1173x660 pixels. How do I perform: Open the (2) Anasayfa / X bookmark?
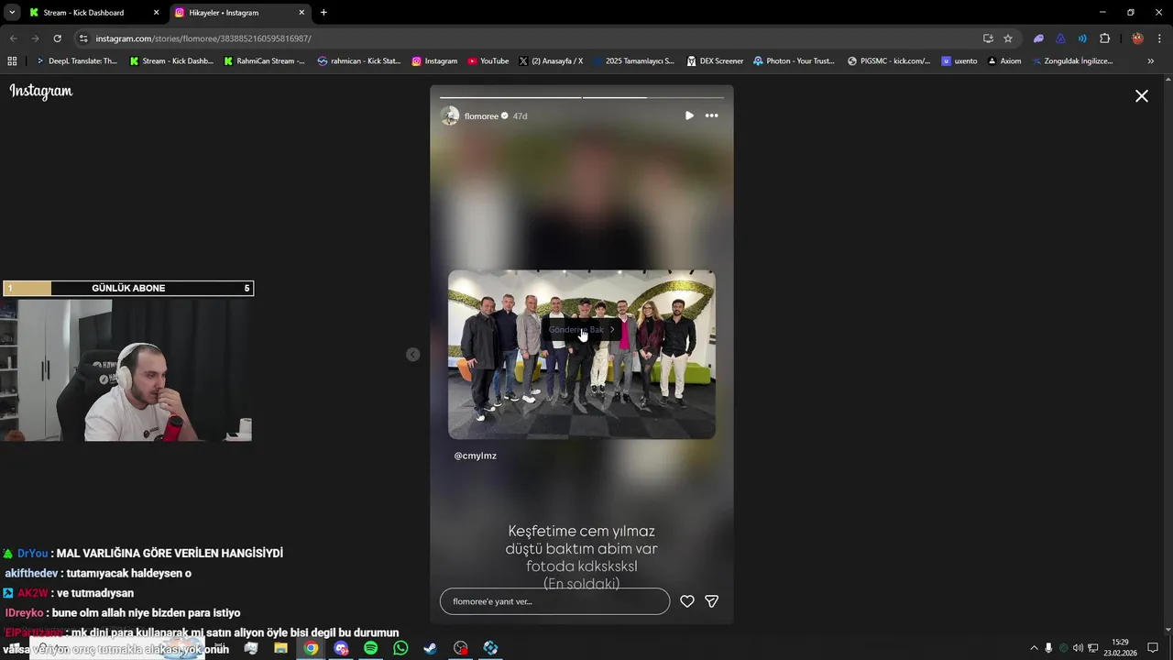551,61
